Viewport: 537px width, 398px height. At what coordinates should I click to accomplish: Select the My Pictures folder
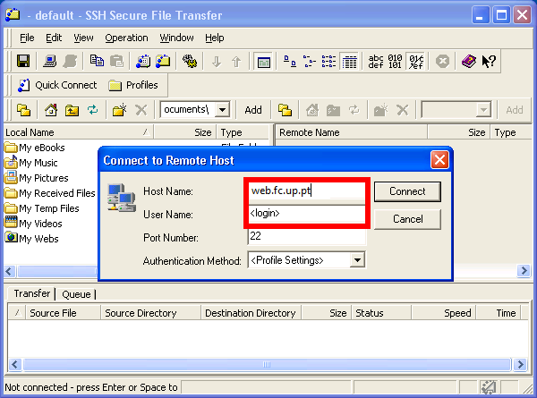pos(37,178)
